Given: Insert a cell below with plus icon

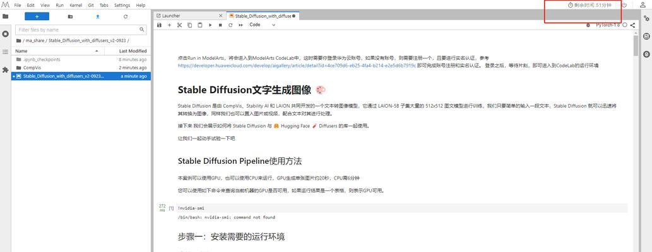Looking at the screenshot, I should pyautogui.click(x=169, y=25).
